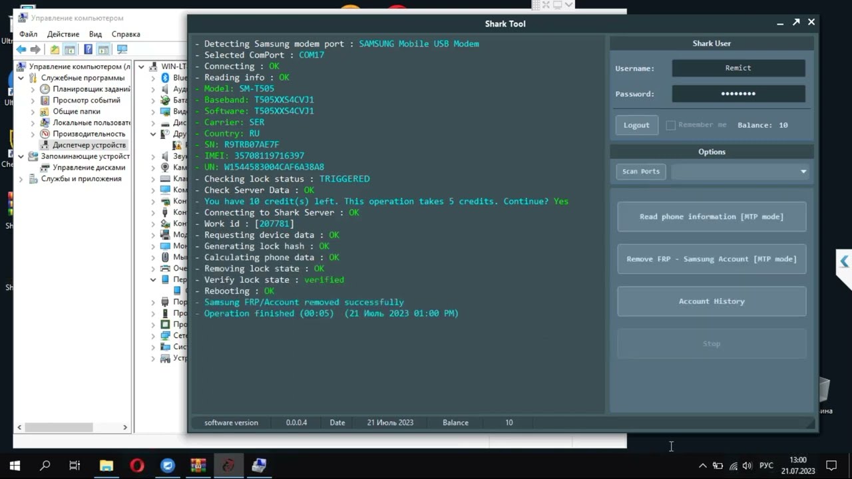Click the Back arrow in Computer Management toolbar
Screen dimensions: 852x479
pos(21,50)
